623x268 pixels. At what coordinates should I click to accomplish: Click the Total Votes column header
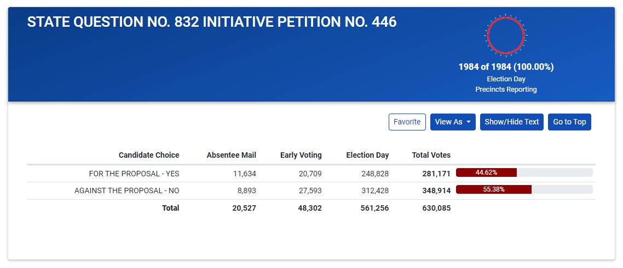431,155
